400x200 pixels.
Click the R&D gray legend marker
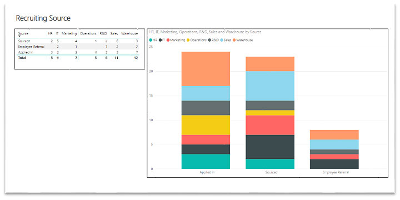209,40
